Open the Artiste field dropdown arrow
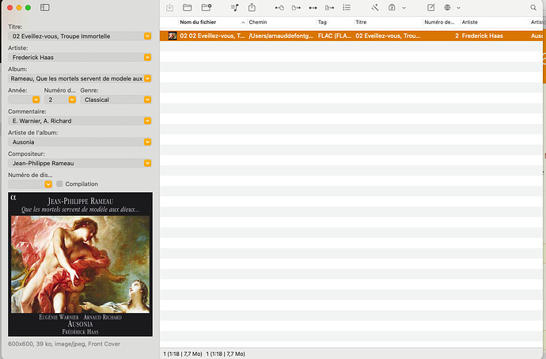546x359 pixels. click(x=148, y=58)
